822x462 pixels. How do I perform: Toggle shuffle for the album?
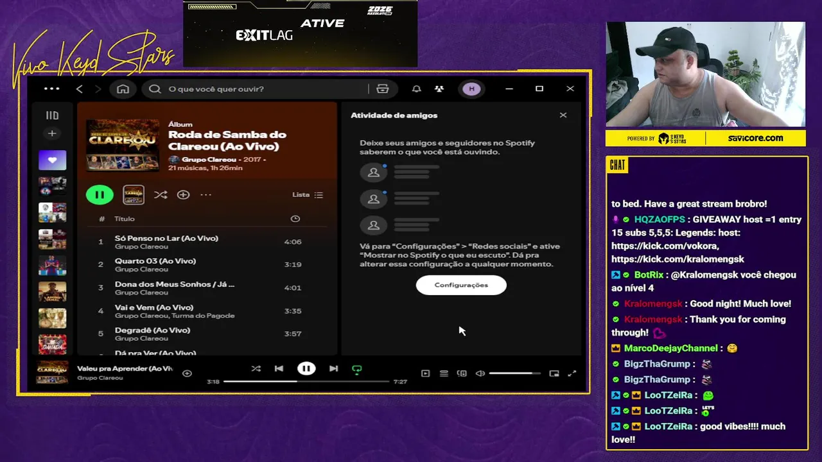pyautogui.click(x=161, y=194)
